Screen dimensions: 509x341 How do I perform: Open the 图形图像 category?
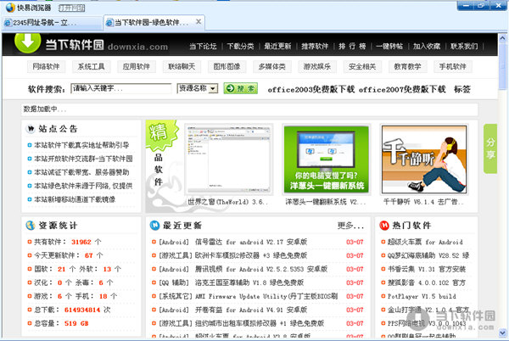pos(227,66)
